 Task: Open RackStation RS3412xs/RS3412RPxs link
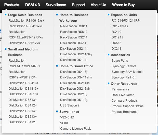[x=26, y=35]
